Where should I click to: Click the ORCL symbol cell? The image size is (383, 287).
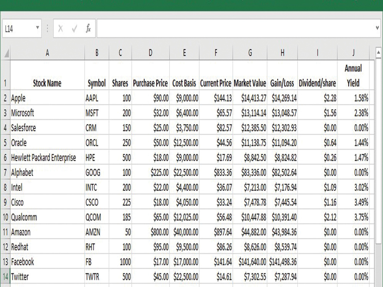(97, 143)
